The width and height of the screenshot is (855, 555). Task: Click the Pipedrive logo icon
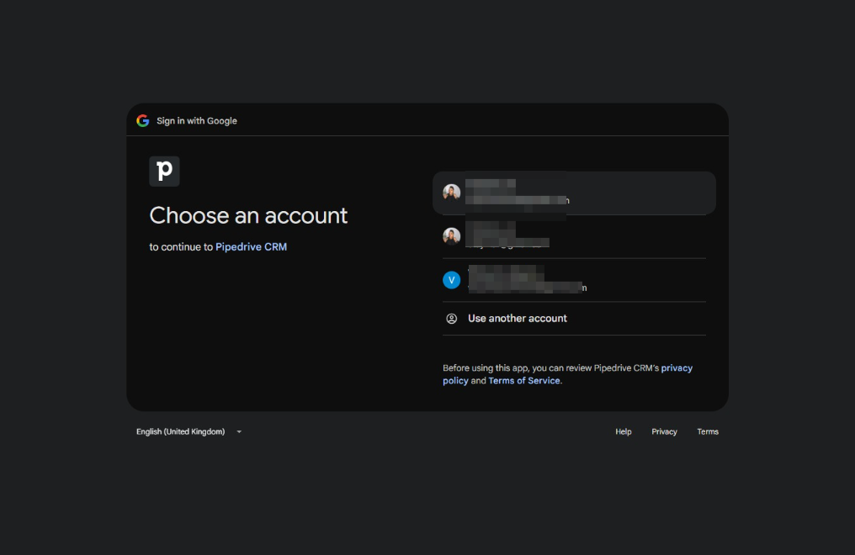(x=164, y=172)
